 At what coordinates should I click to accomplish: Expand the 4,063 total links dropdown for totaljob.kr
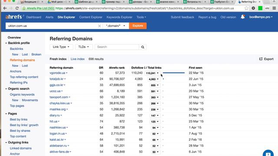(154, 79)
